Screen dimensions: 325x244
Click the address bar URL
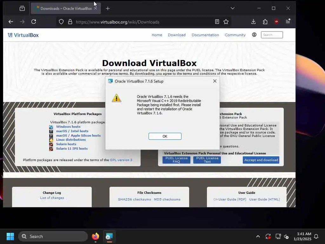(x=117, y=22)
